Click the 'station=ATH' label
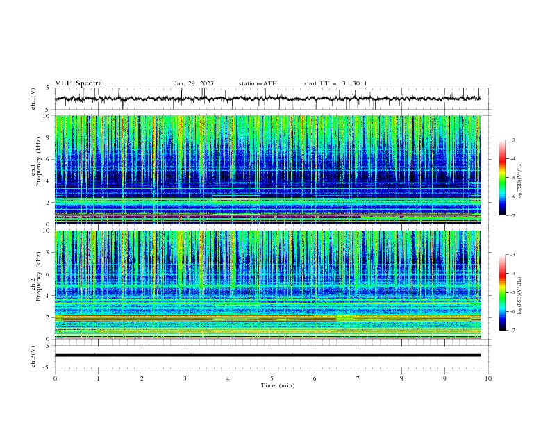 [258, 83]
